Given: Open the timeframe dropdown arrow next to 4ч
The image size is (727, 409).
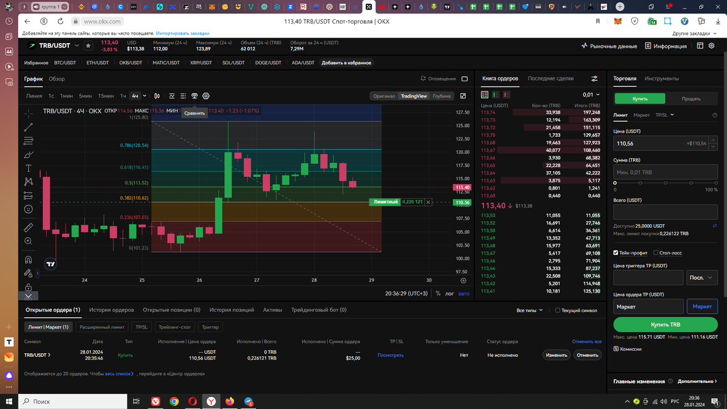Looking at the screenshot, I should point(145,96).
